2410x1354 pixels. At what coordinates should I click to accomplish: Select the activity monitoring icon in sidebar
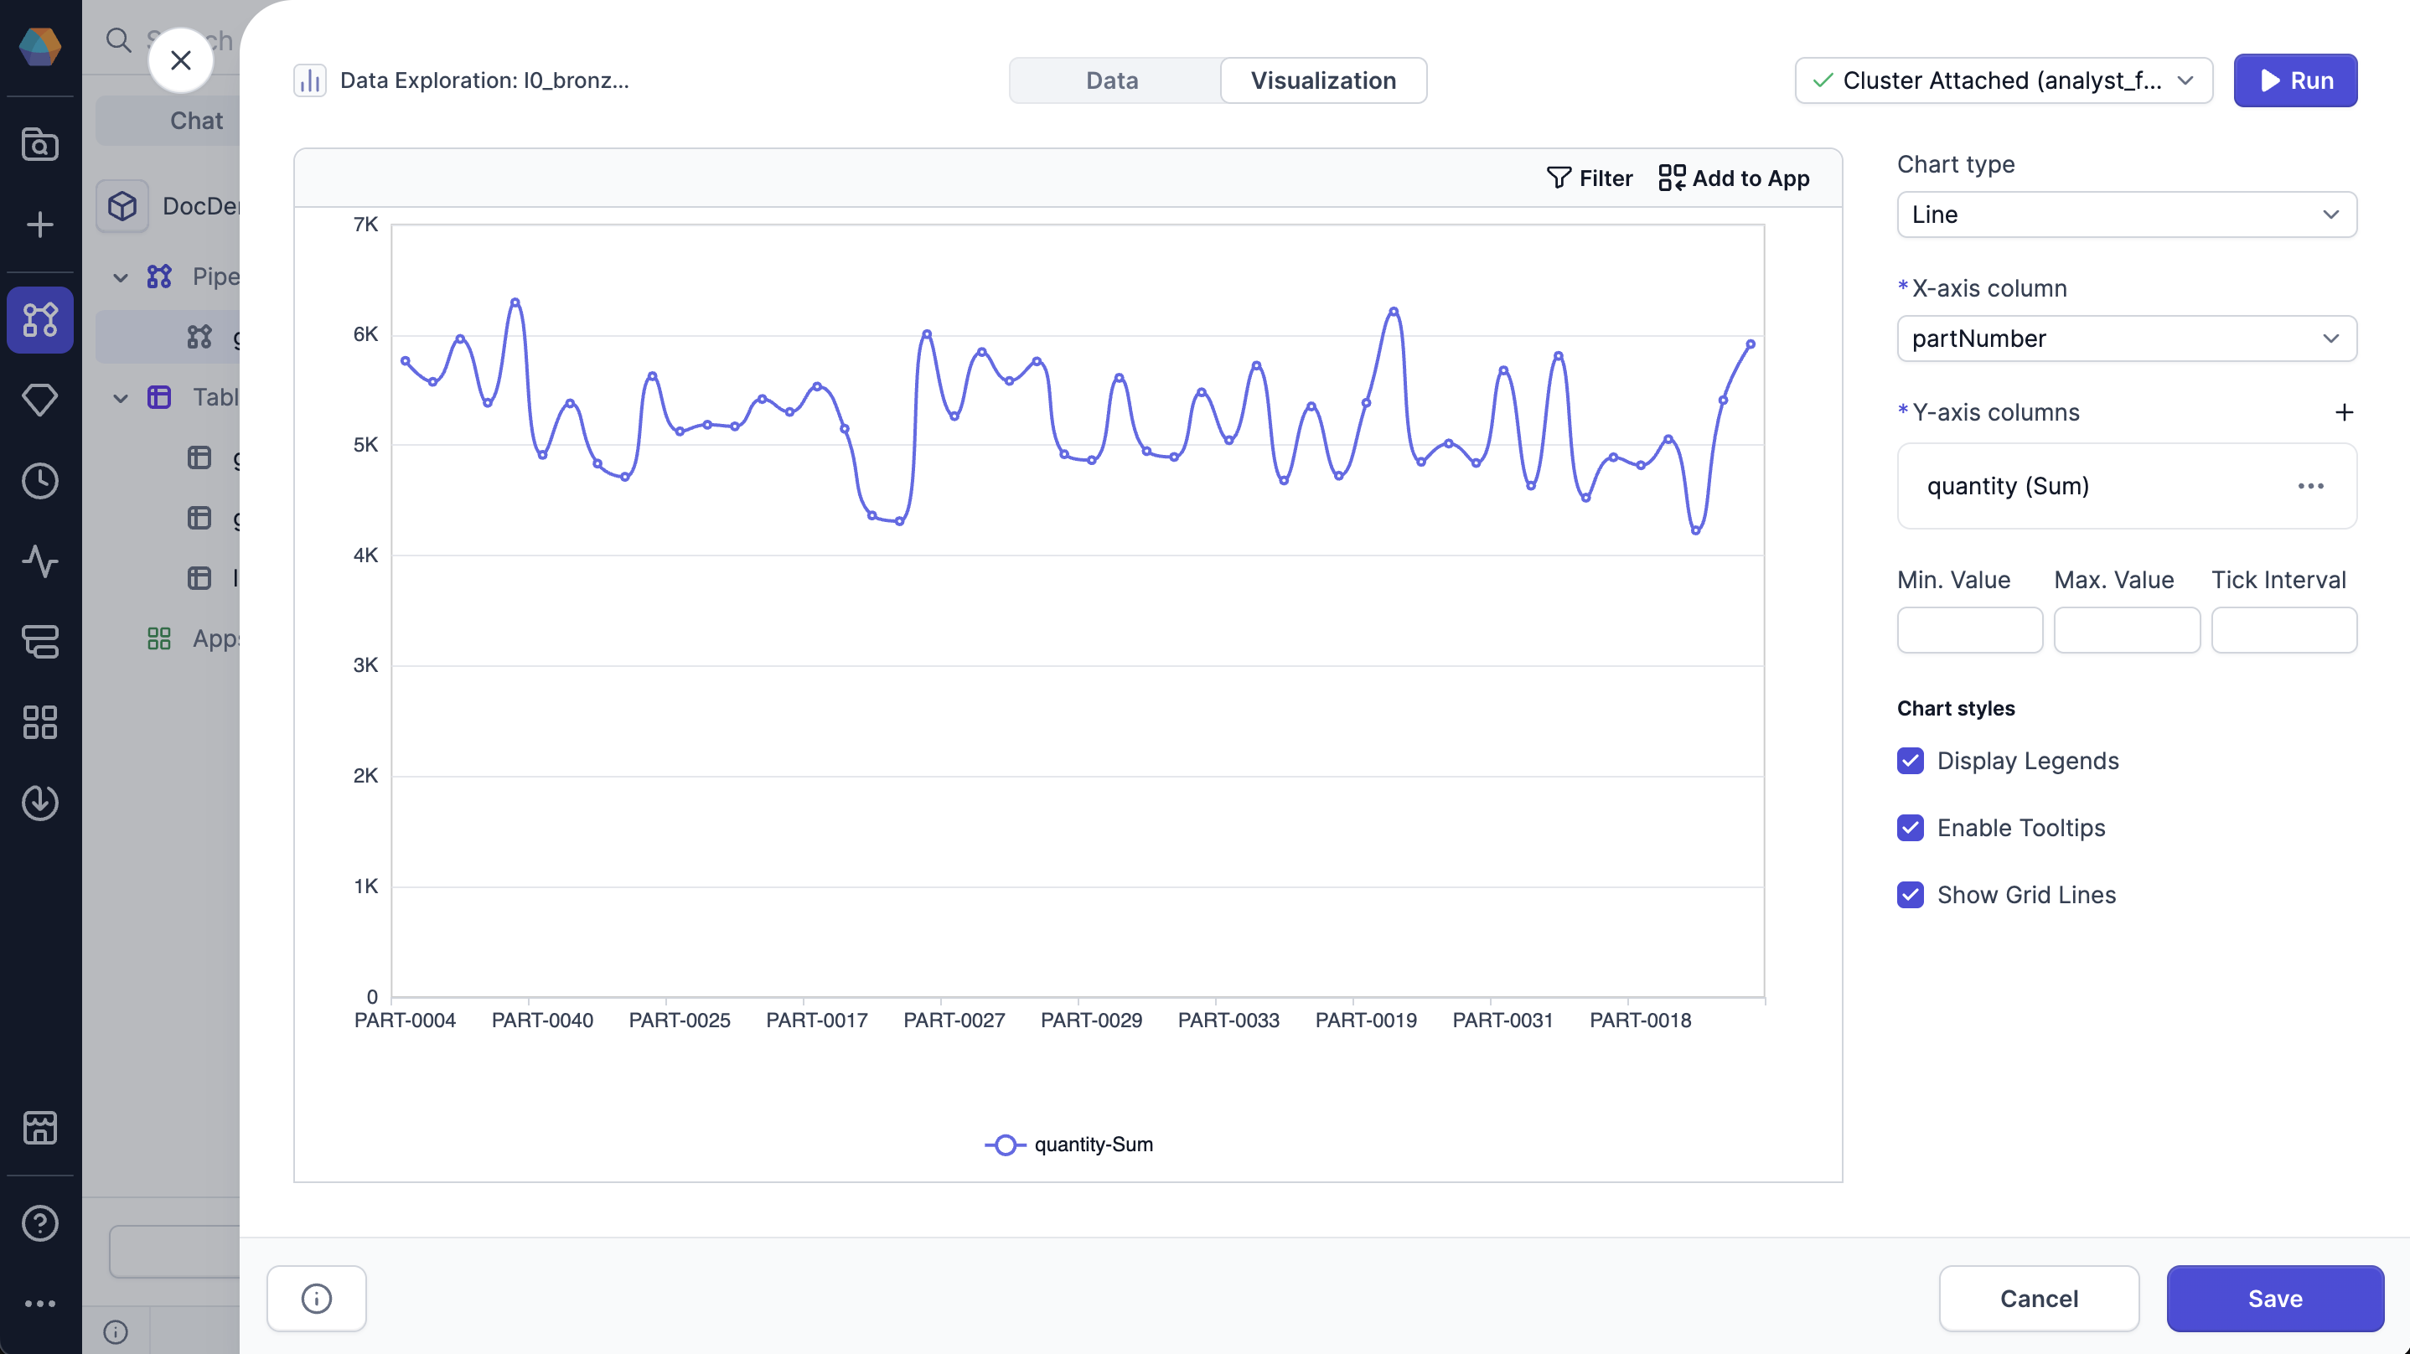(x=40, y=562)
